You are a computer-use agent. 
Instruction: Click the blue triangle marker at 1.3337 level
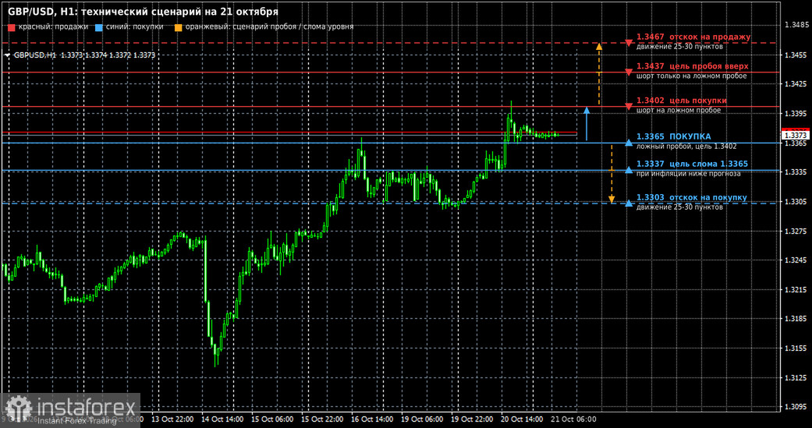629,170
